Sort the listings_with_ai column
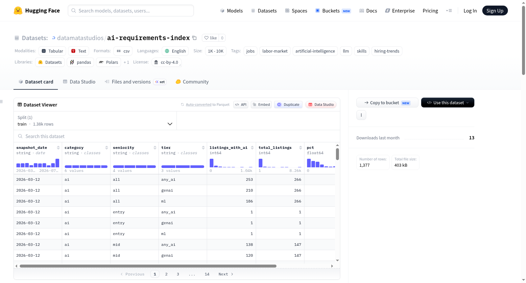The height and width of the screenshot is (283, 526). pyautogui.click(x=252, y=148)
